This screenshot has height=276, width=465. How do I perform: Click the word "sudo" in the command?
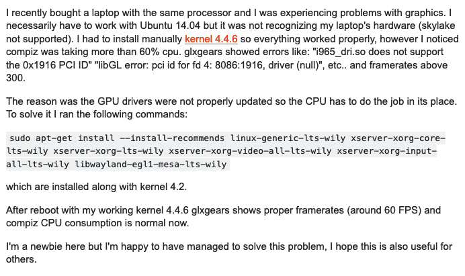click(x=20, y=138)
